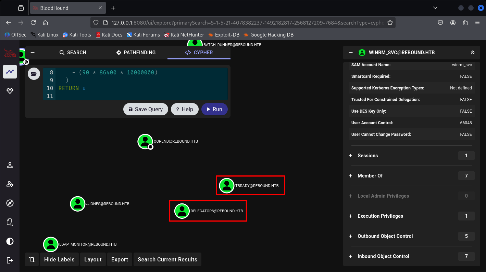Image resolution: width=486 pixels, height=272 pixels.
Task: Toggle Hide Labels on the graph
Action: click(x=59, y=259)
